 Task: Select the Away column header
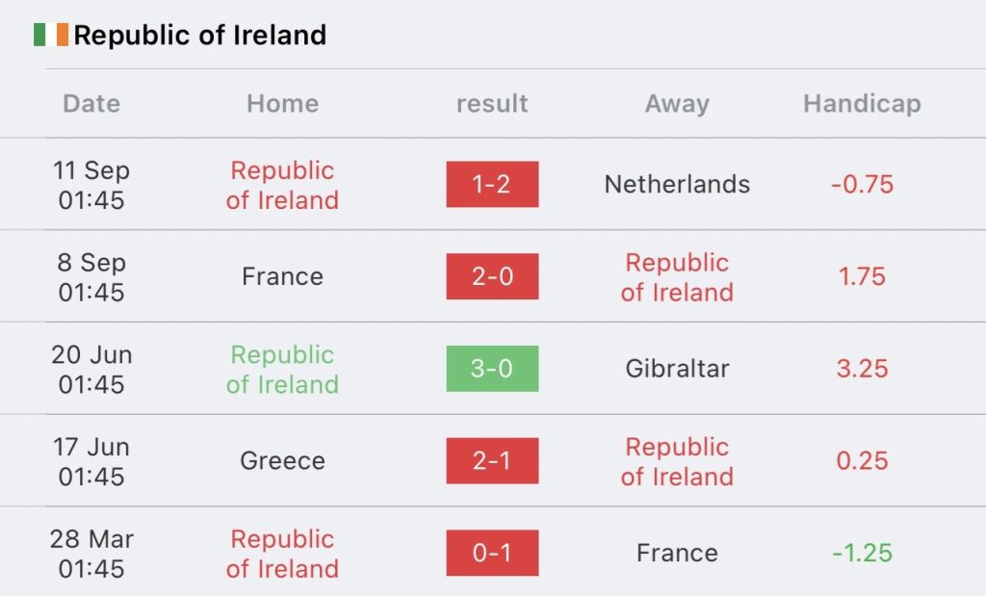pos(677,104)
